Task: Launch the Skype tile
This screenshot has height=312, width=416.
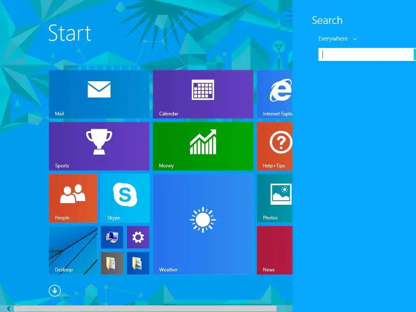Action: pos(125,198)
